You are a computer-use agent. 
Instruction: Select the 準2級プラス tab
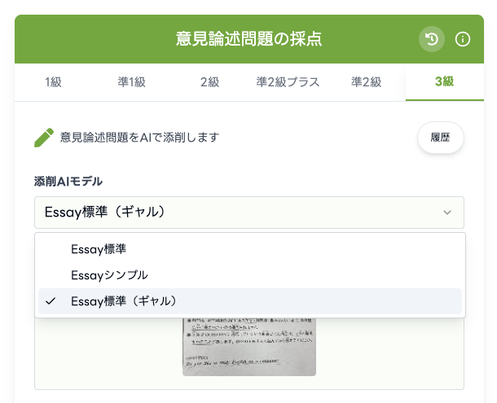[288, 81]
